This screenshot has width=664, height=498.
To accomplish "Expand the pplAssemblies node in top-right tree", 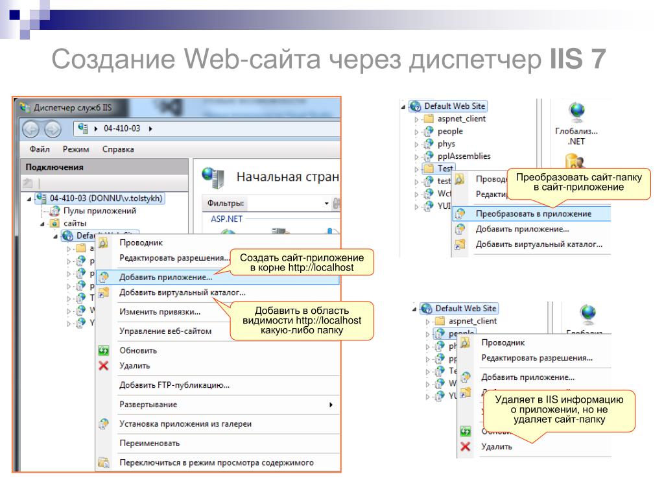I will 416,157.
